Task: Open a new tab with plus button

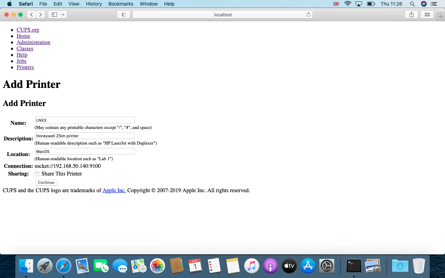Action: click(x=441, y=17)
